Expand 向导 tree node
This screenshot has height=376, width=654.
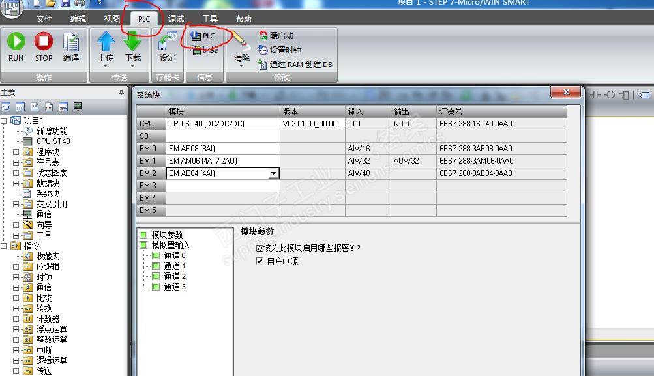coord(16,225)
